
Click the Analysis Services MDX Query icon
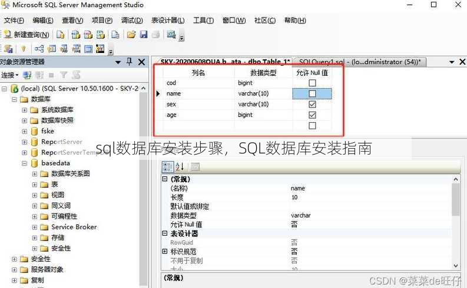76,35
